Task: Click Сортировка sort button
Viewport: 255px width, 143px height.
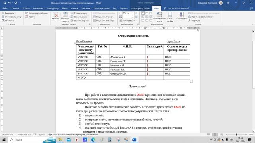Action: [182, 16]
